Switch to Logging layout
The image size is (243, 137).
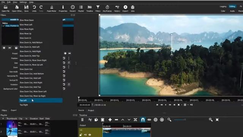(223, 6)
